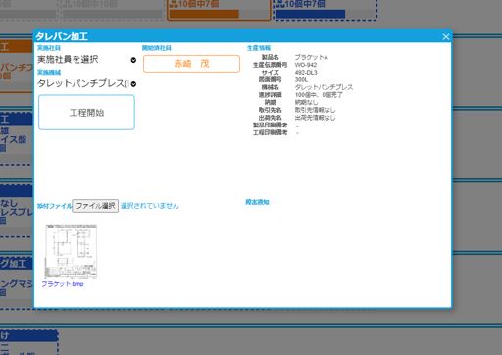
Task: Click the 492-DL3 size value
Action: tap(306, 73)
